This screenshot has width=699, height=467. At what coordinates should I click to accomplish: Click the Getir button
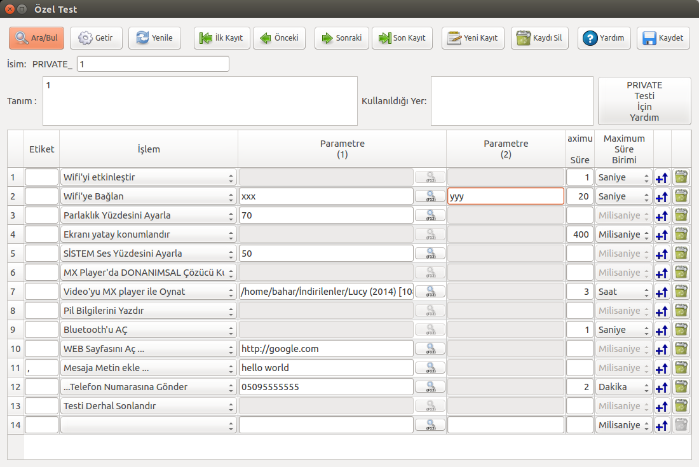(x=96, y=38)
